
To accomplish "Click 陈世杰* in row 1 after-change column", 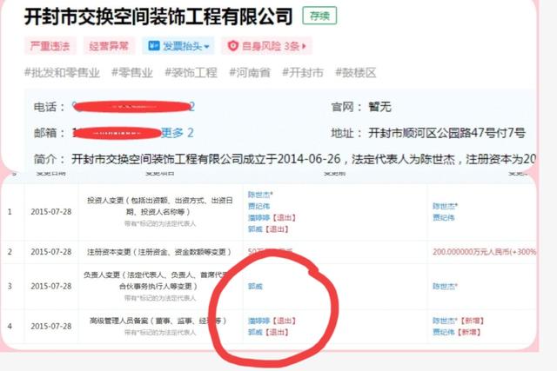I will [445, 206].
